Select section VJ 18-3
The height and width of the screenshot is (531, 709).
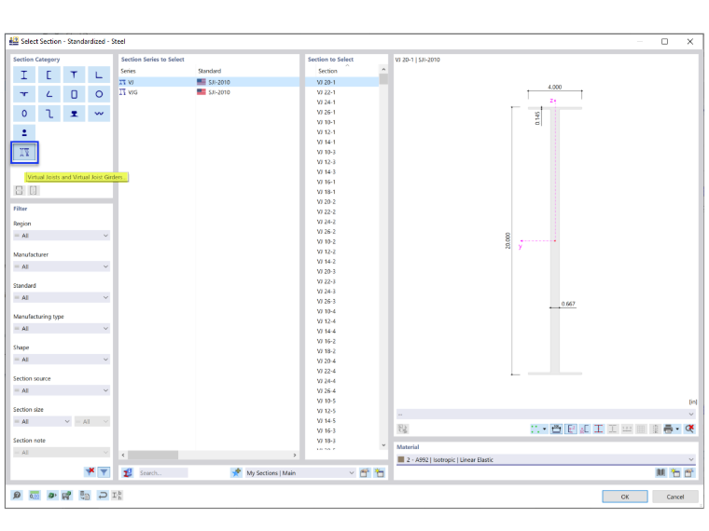tap(326, 441)
